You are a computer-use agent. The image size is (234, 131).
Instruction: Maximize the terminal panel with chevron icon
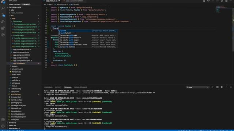226,87
